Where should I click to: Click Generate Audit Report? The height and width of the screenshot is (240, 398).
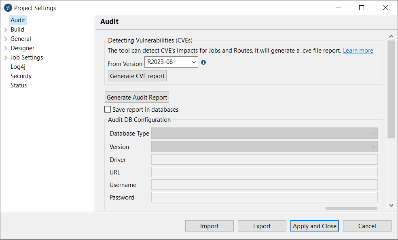pos(137,97)
